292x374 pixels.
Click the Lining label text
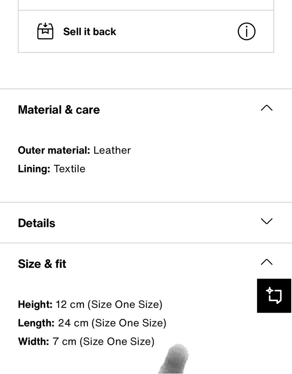pos(34,169)
